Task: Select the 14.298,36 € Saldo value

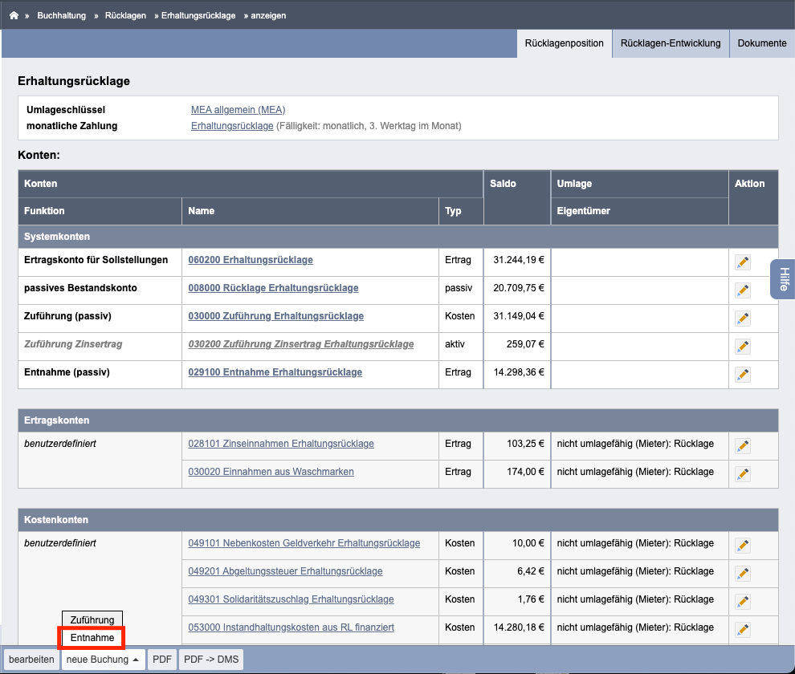Action: pyautogui.click(x=519, y=372)
